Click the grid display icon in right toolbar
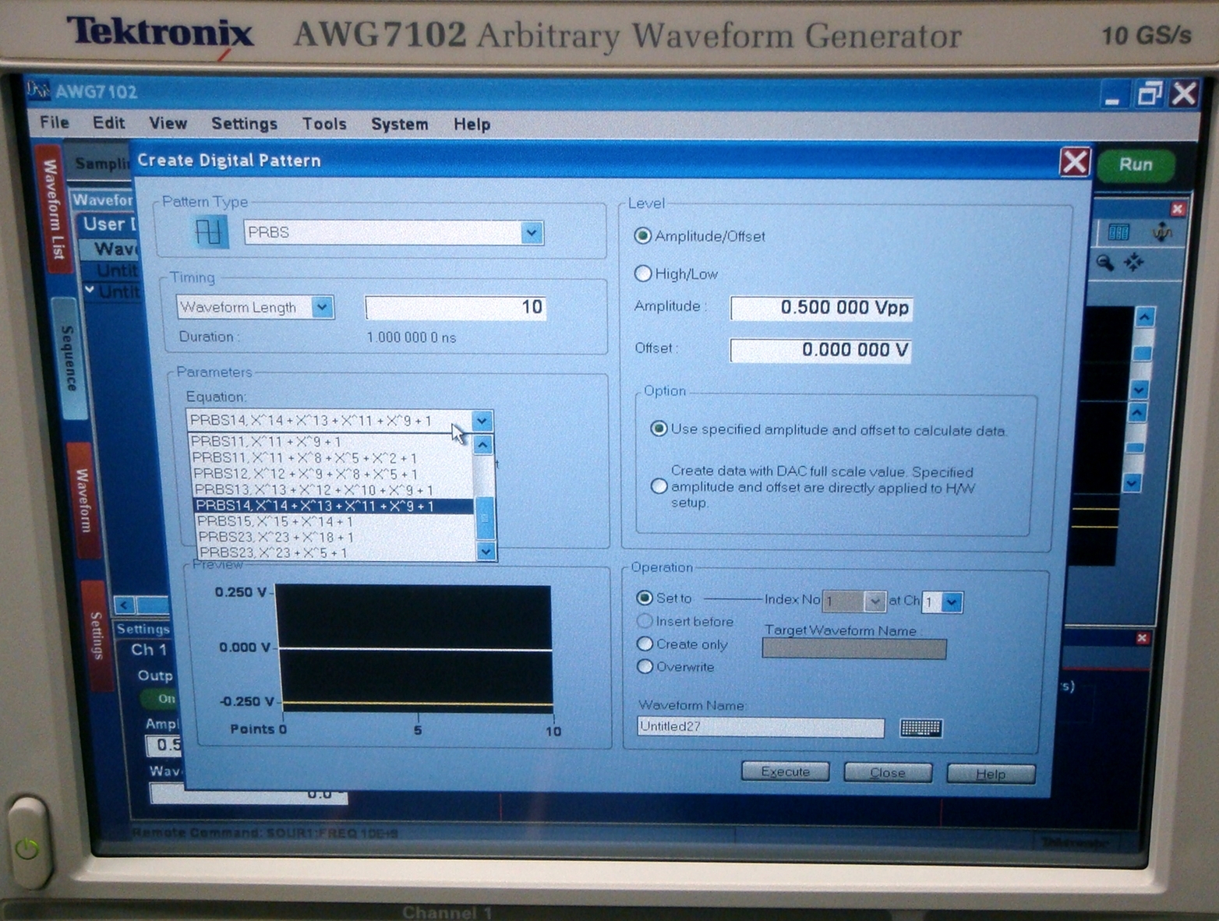This screenshot has height=921, width=1219. [1118, 232]
